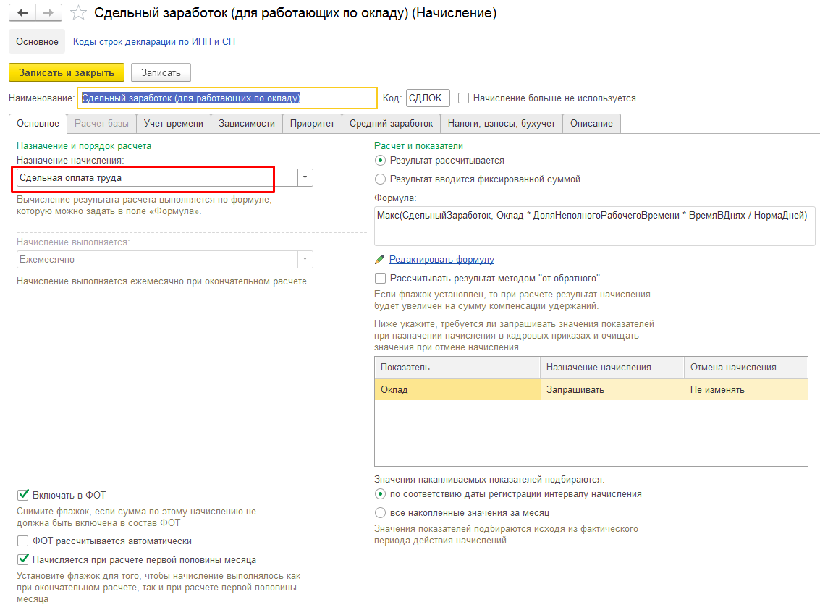
Task: Select 'Результат вводится фиксированной суммой' radio option
Action: (x=381, y=179)
